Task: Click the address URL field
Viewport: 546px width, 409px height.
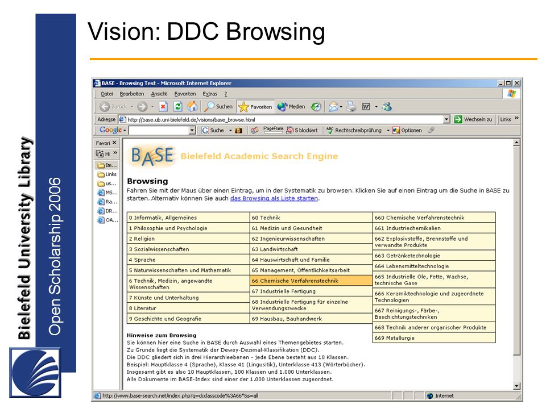Action: point(285,120)
